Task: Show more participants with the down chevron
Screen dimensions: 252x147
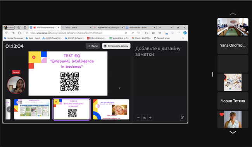Action: 233,132
